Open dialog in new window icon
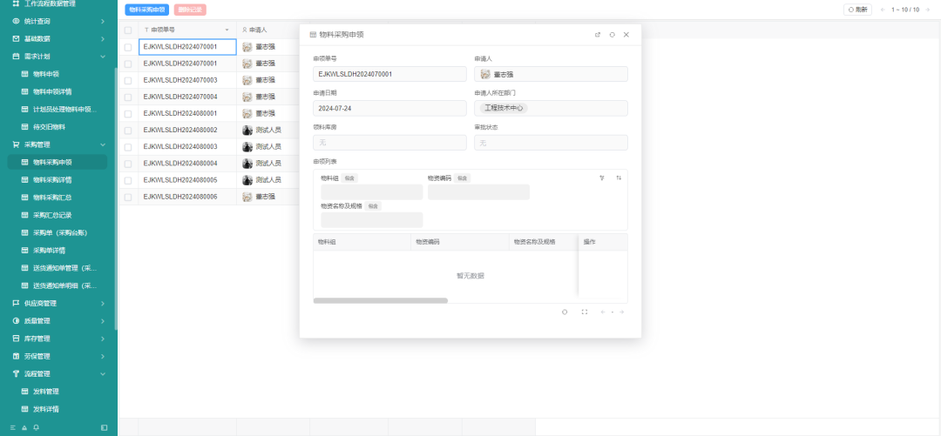Screen dimensions: 941x436 [x=598, y=35]
